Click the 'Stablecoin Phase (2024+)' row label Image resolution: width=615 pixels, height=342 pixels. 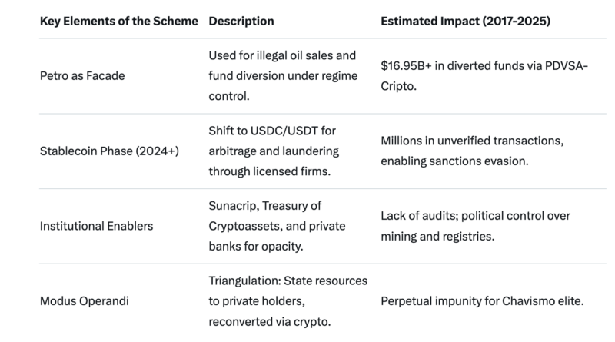109,151
